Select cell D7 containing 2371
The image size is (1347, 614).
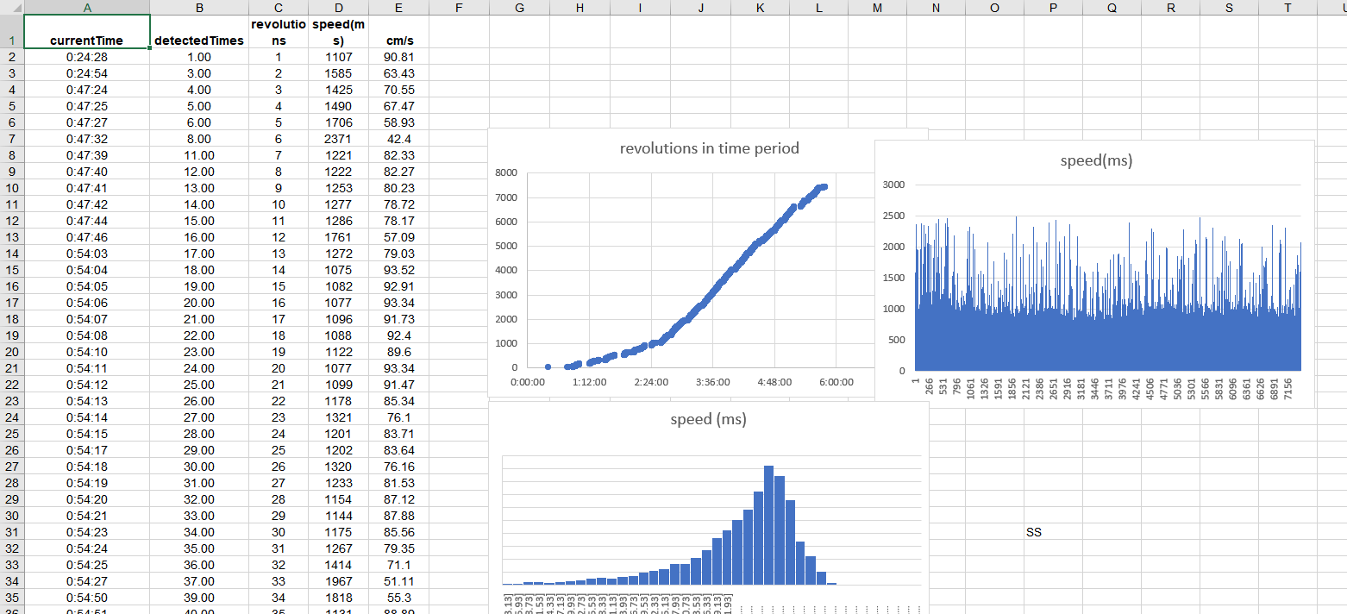click(337, 139)
